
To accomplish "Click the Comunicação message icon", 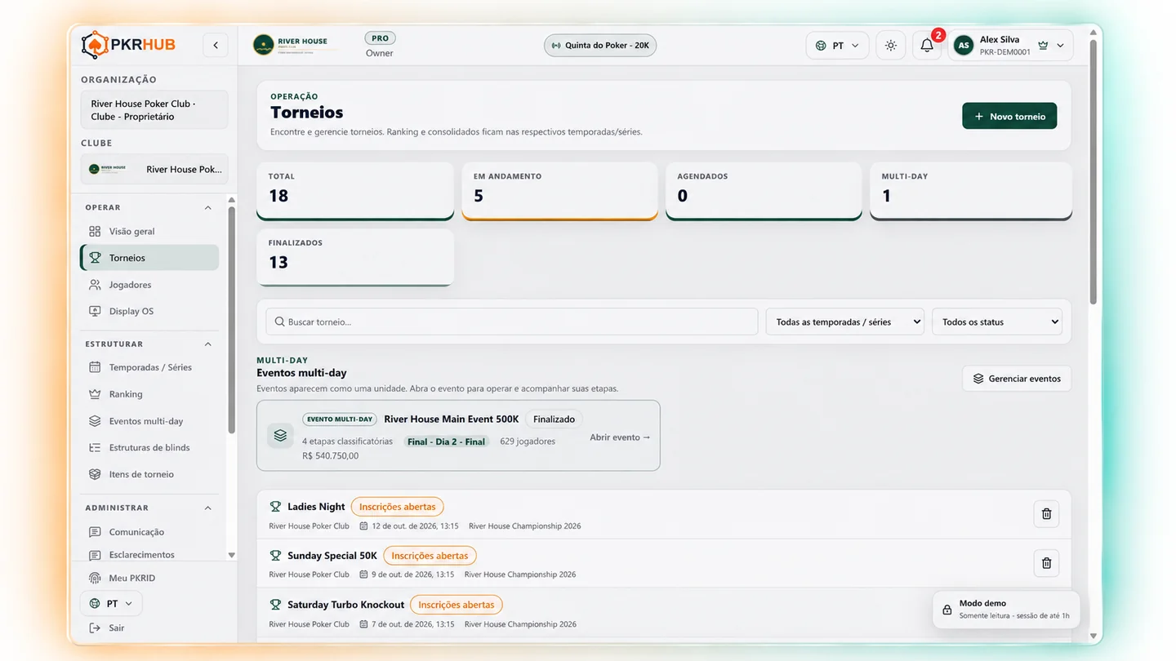I will click(95, 532).
